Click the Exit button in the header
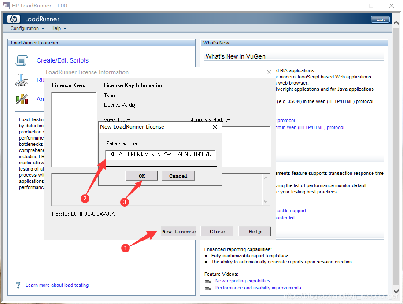The height and width of the screenshot is (304, 403). click(380, 19)
